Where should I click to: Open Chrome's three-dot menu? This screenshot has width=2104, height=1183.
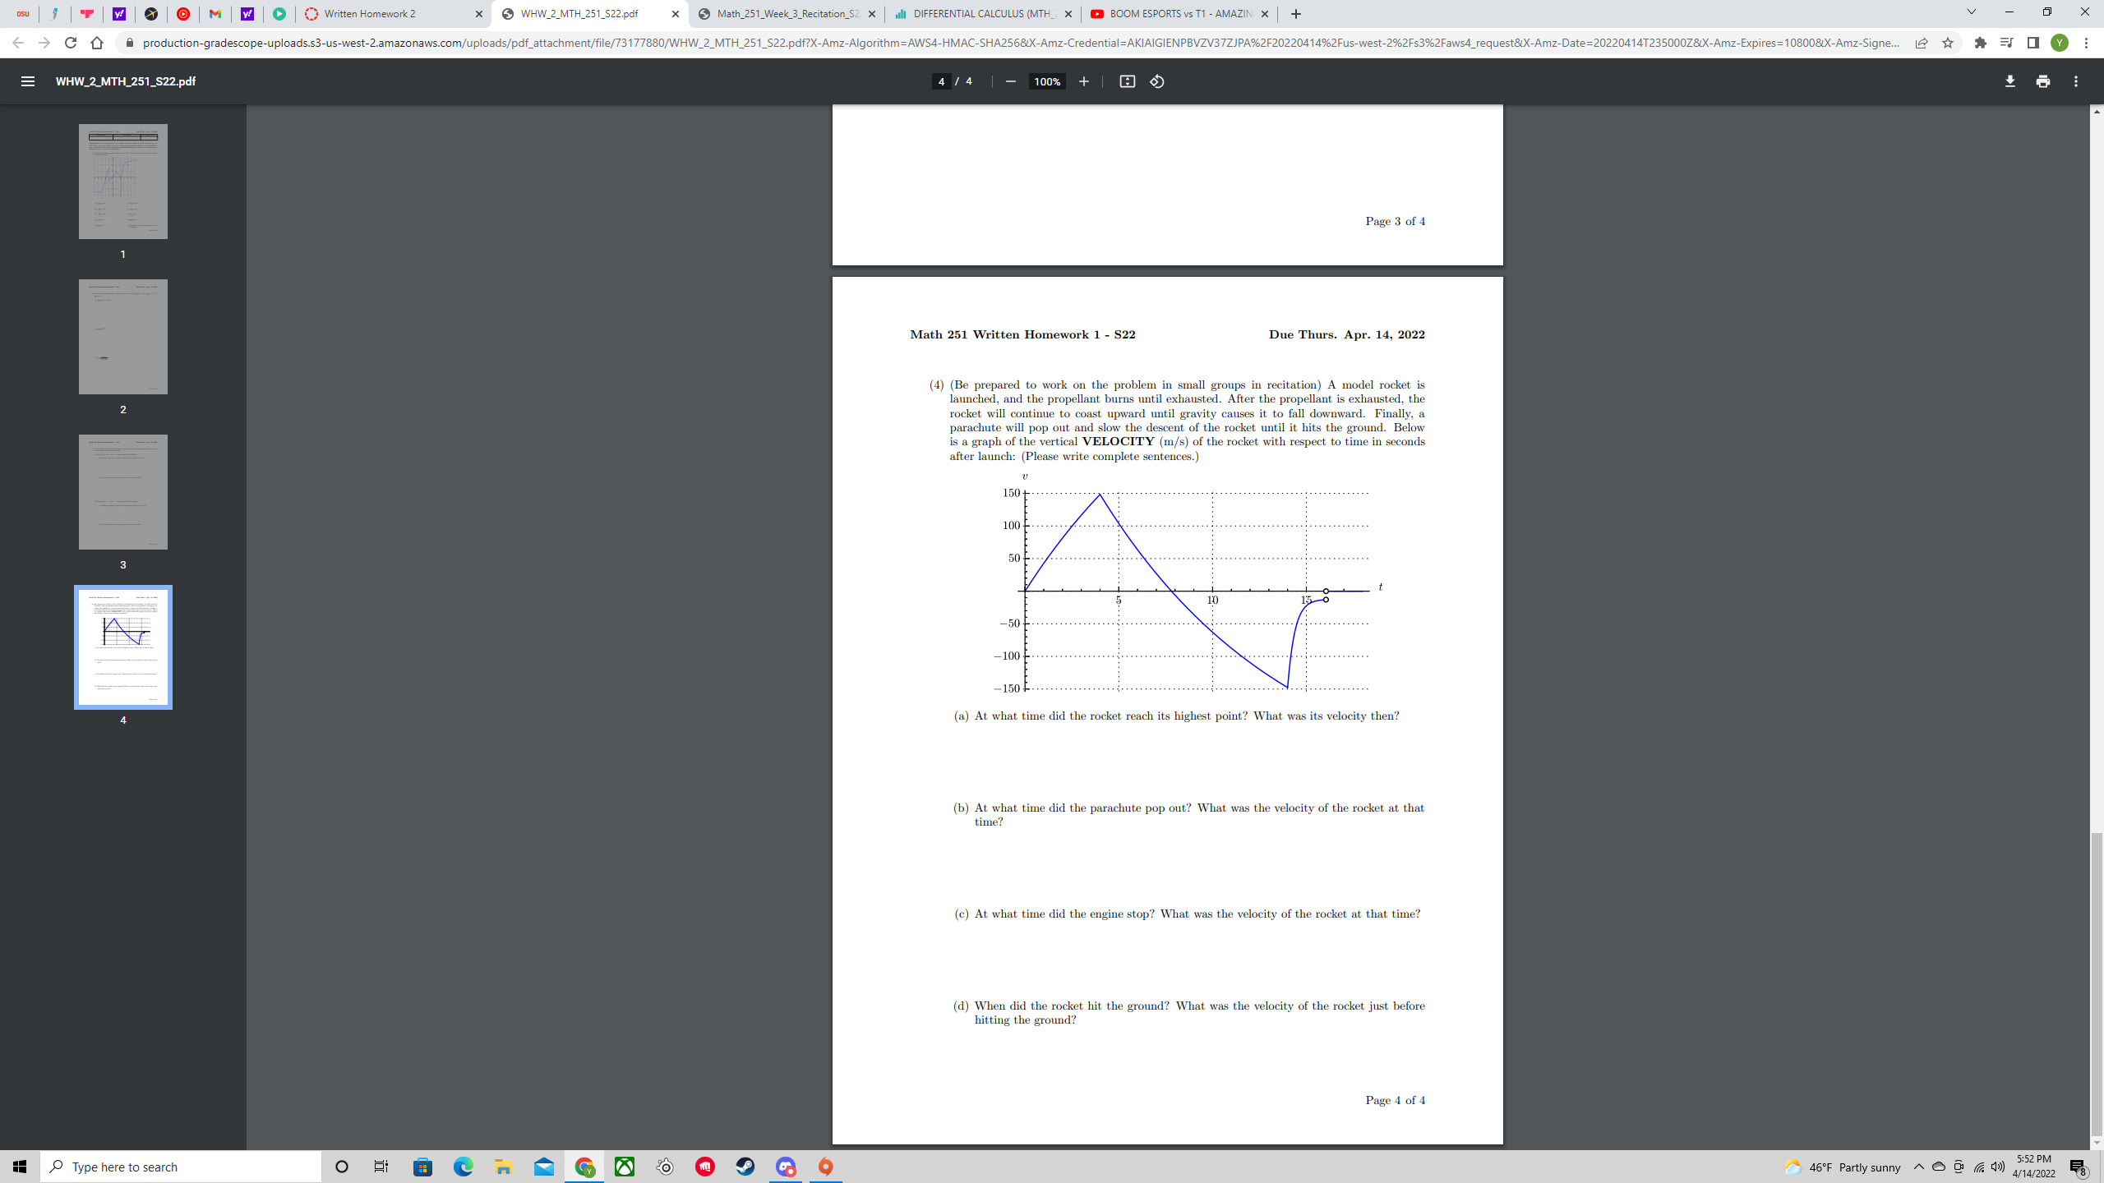click(x=2088, y=43)
